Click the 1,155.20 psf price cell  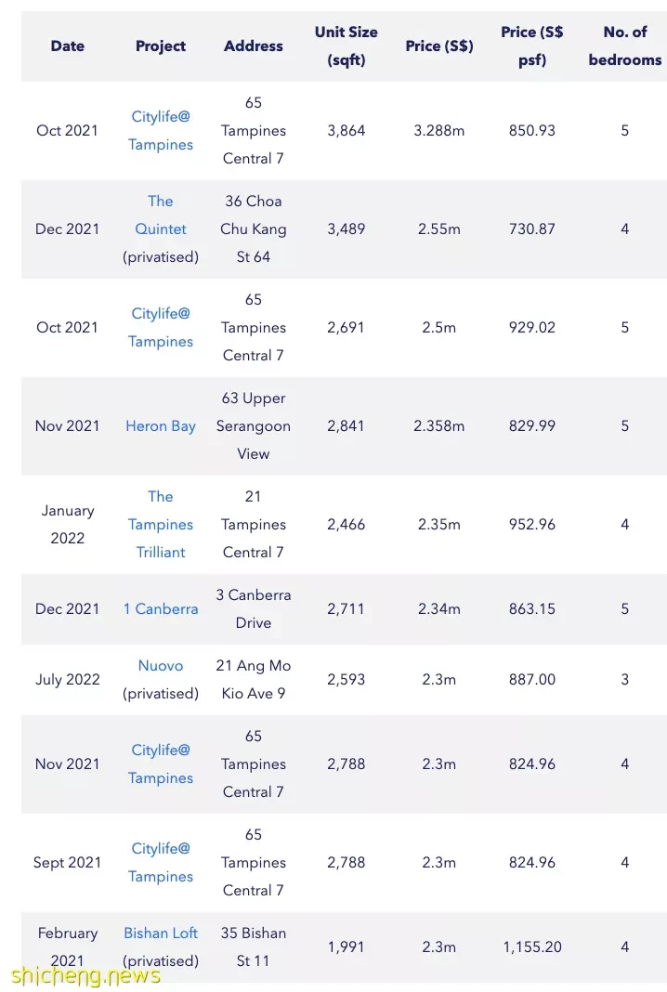pyautogui.click(x=531, y=947)
